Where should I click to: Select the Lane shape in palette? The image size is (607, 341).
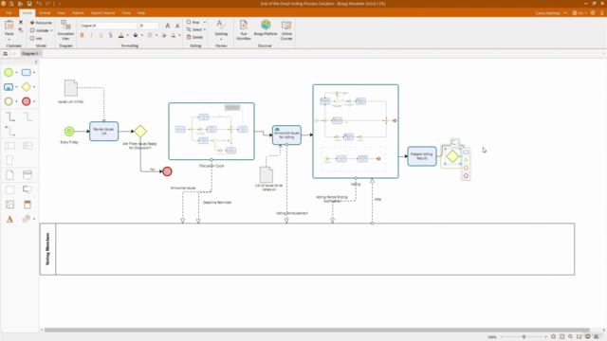pos(28,146)
